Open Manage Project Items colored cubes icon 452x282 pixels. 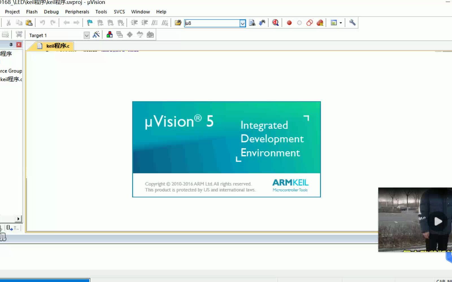110,35
